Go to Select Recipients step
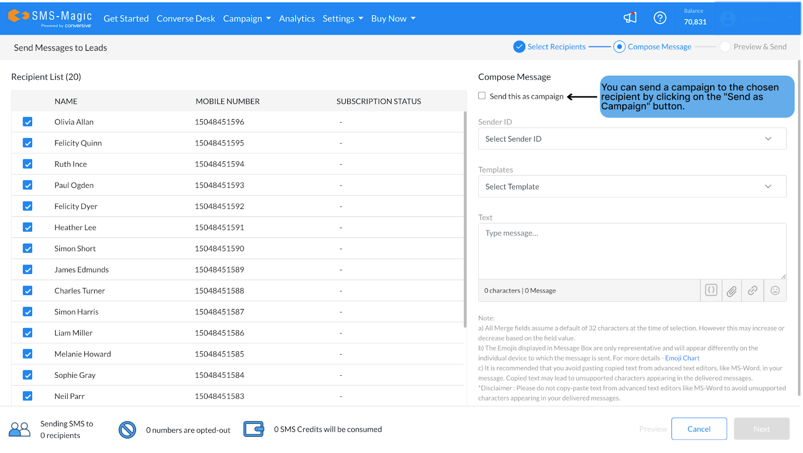 coord(556,47)
